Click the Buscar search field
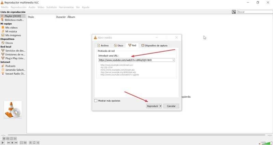 (x=255, y=12)
